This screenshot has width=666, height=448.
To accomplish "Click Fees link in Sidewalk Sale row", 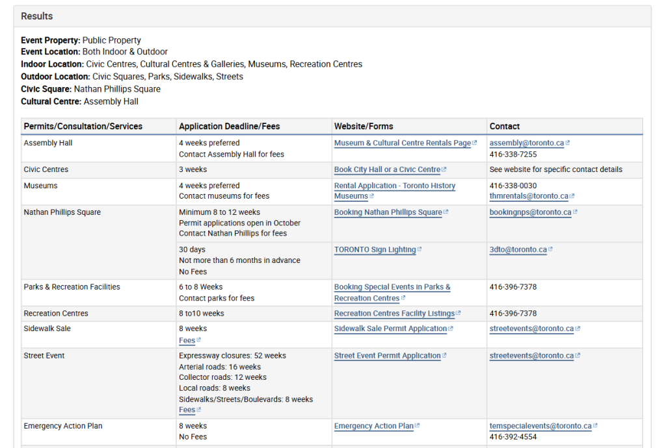I will 187,340.
